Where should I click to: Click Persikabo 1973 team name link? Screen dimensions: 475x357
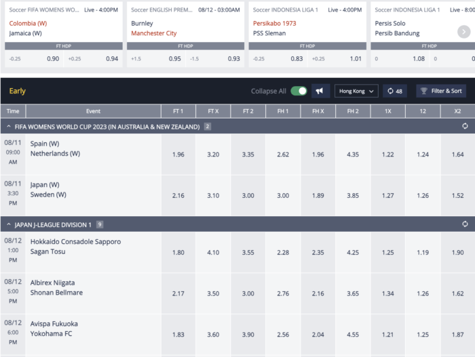(x=276, y=23)
